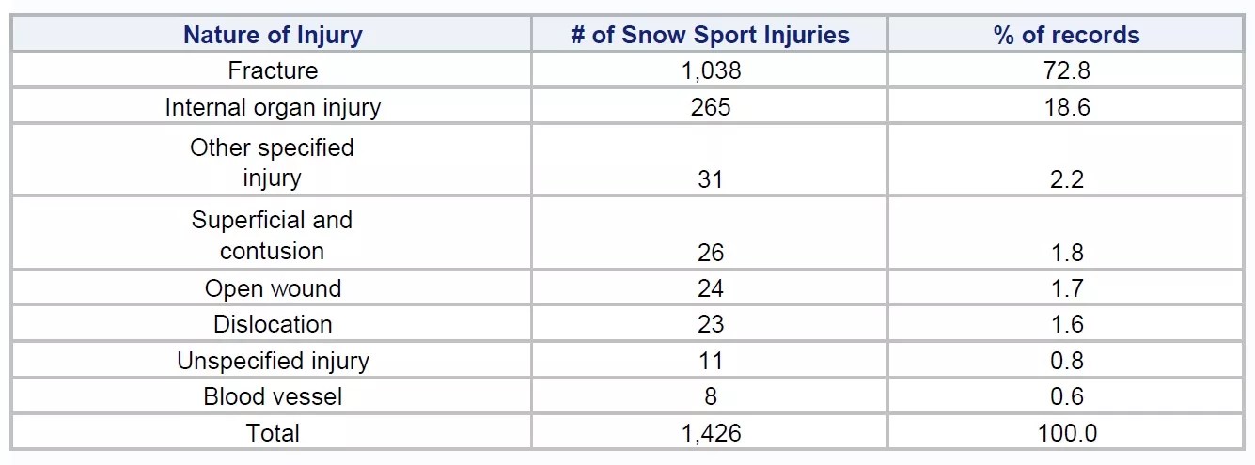The image size is (1255, 465).
Task: Click the "Unspecified injury" cell
Action: pos(273,361)
